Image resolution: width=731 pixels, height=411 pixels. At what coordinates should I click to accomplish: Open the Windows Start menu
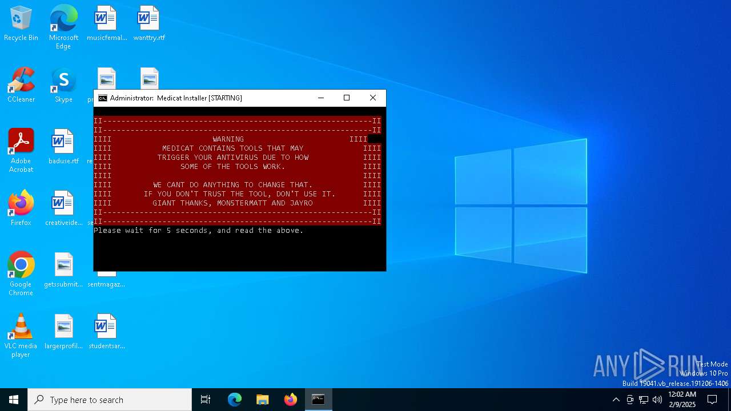14,400
